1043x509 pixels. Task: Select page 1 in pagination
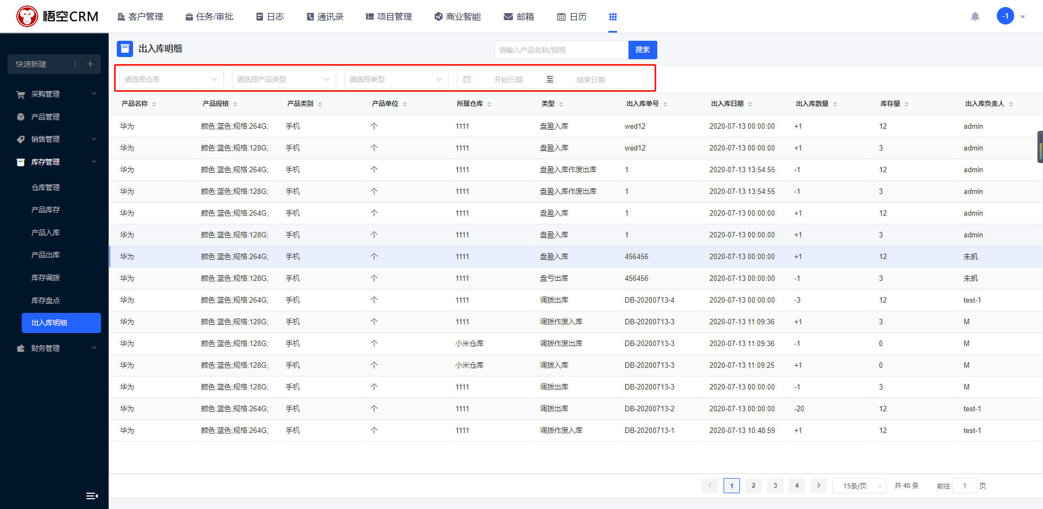click(732, 486)
